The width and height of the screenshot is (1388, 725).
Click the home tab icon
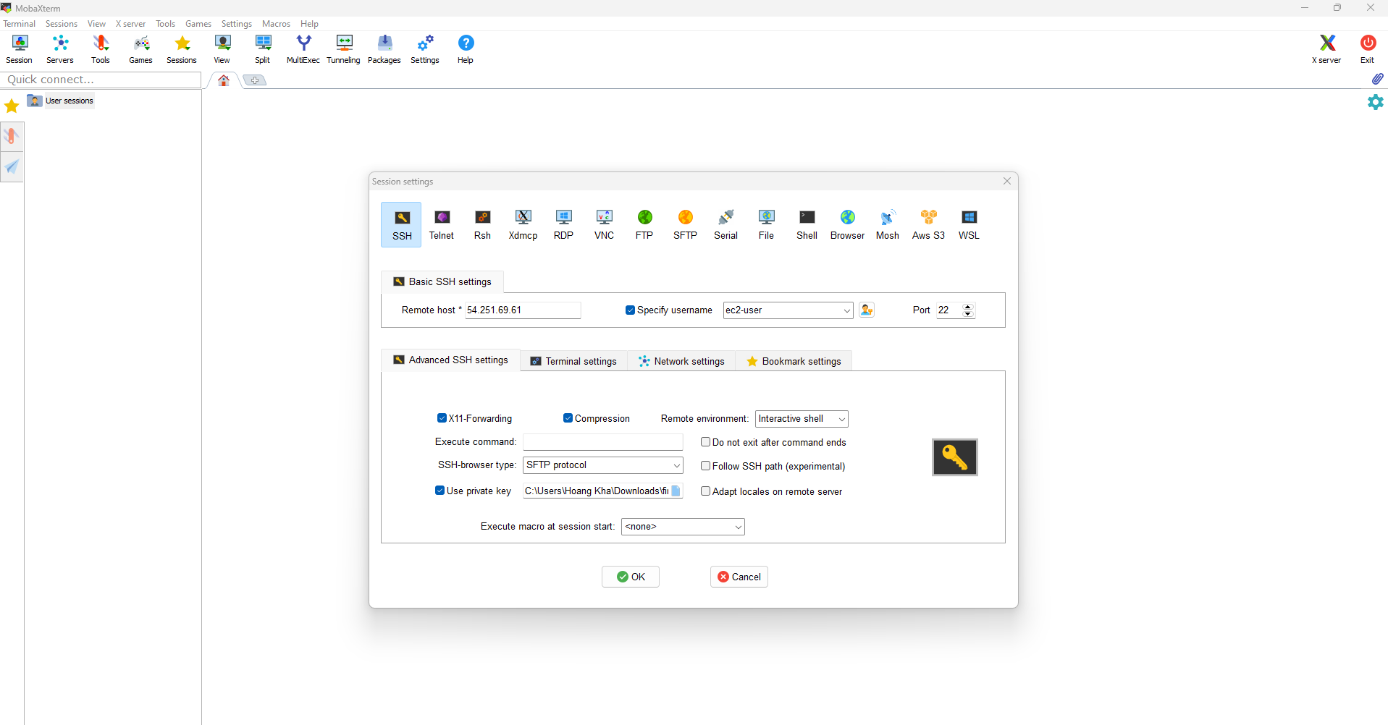pyautogui.click(x=224, y=80)
